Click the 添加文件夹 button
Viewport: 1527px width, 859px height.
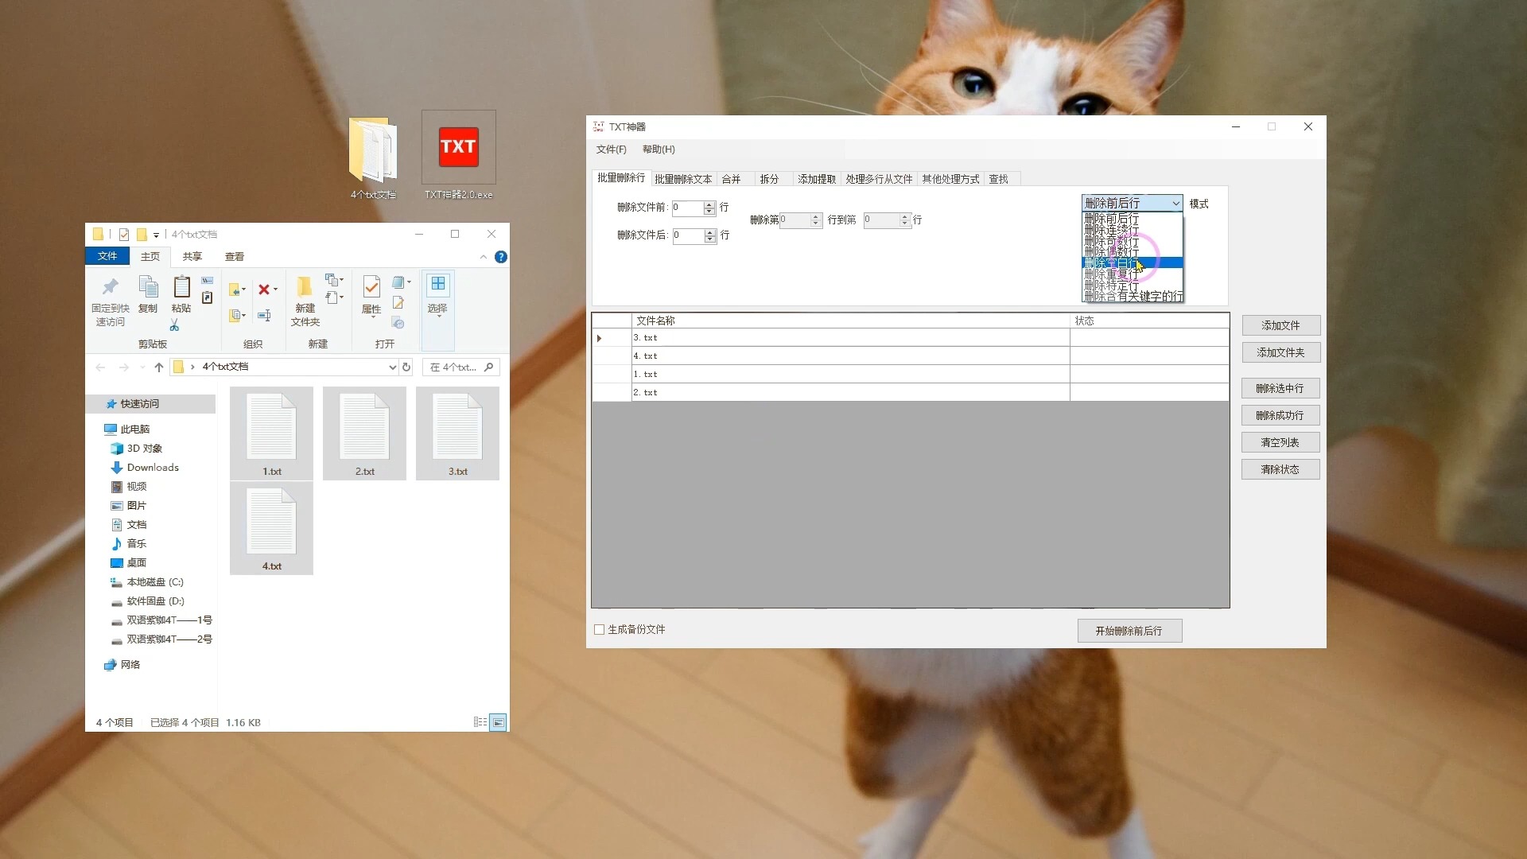click(x=1280, y=352)
